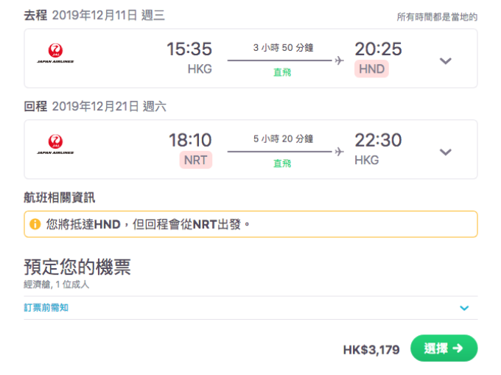Screen dimensions: 501x375
Task: Click the return 22:30 arrival time
Action: coord(378,140)
